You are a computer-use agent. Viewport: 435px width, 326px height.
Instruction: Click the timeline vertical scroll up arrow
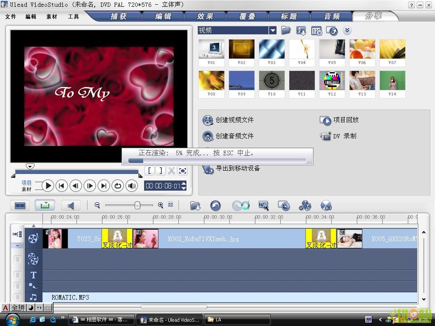click(x=424, y=232)
